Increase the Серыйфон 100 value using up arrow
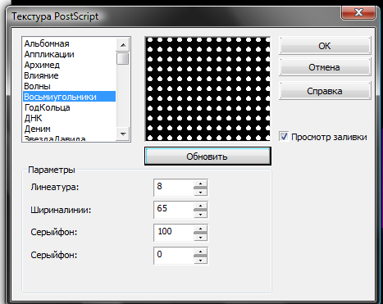The height and width of the screenshot is (304, 383). [x=200, y=229]
